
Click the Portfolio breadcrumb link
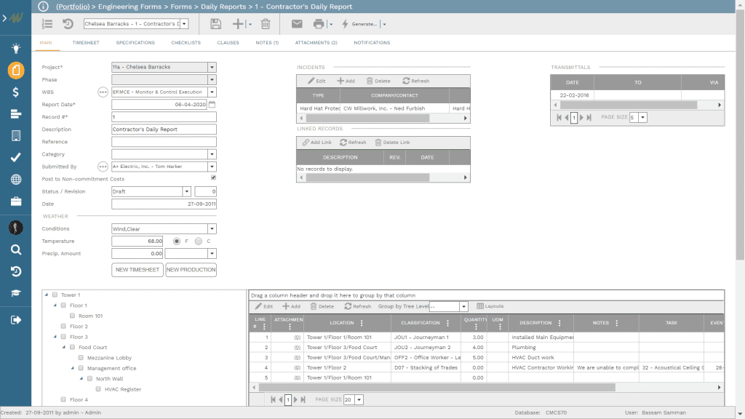(x=73, y=7)
